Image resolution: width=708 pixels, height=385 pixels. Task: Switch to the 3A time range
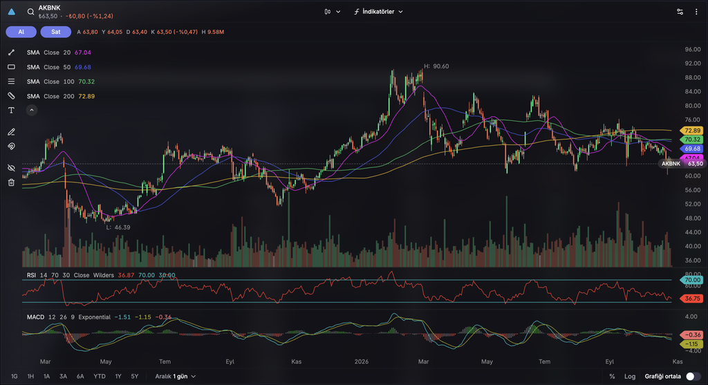pos(63,376)
